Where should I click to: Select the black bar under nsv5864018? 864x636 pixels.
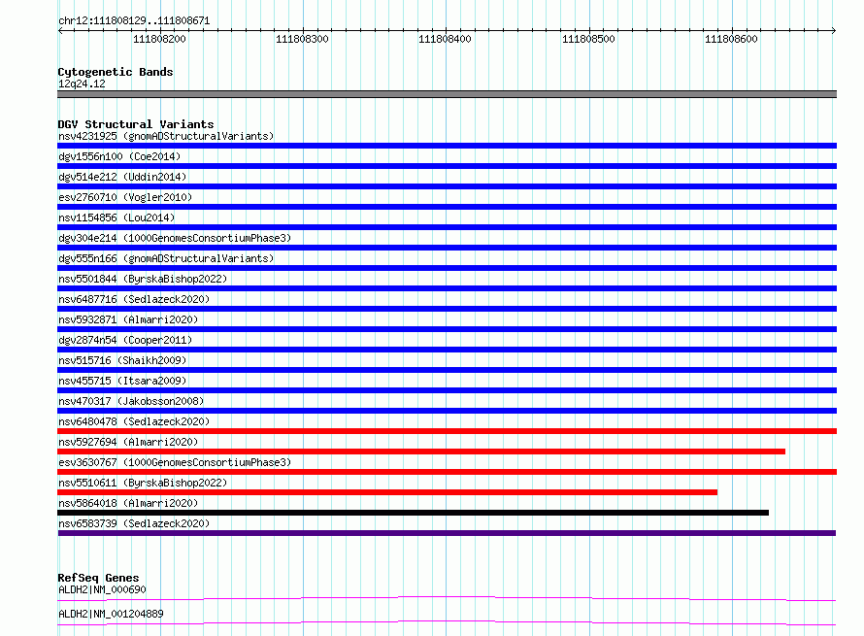pos(414,513)
